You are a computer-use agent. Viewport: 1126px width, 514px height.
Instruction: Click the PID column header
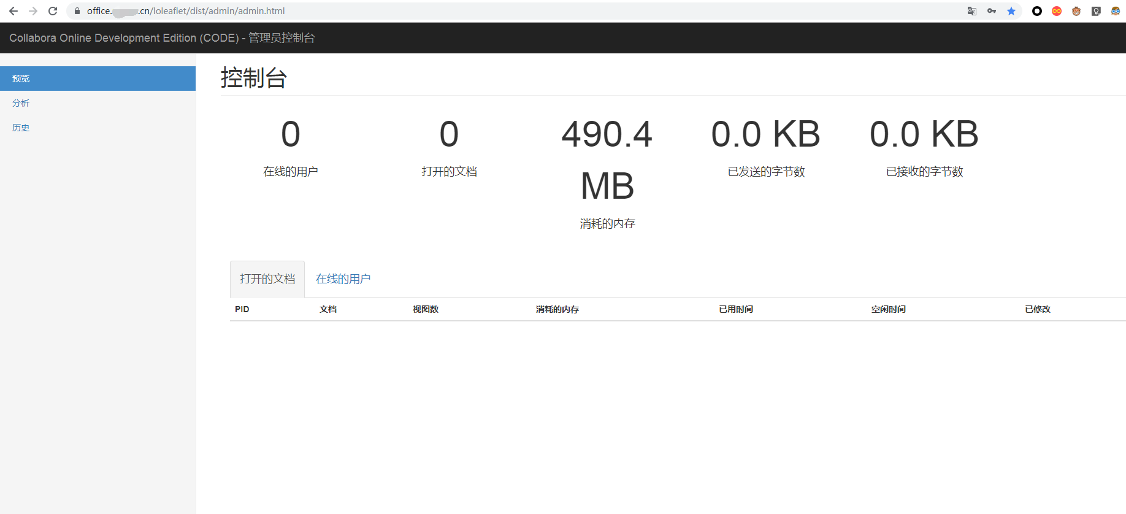(x=242, y=309)
